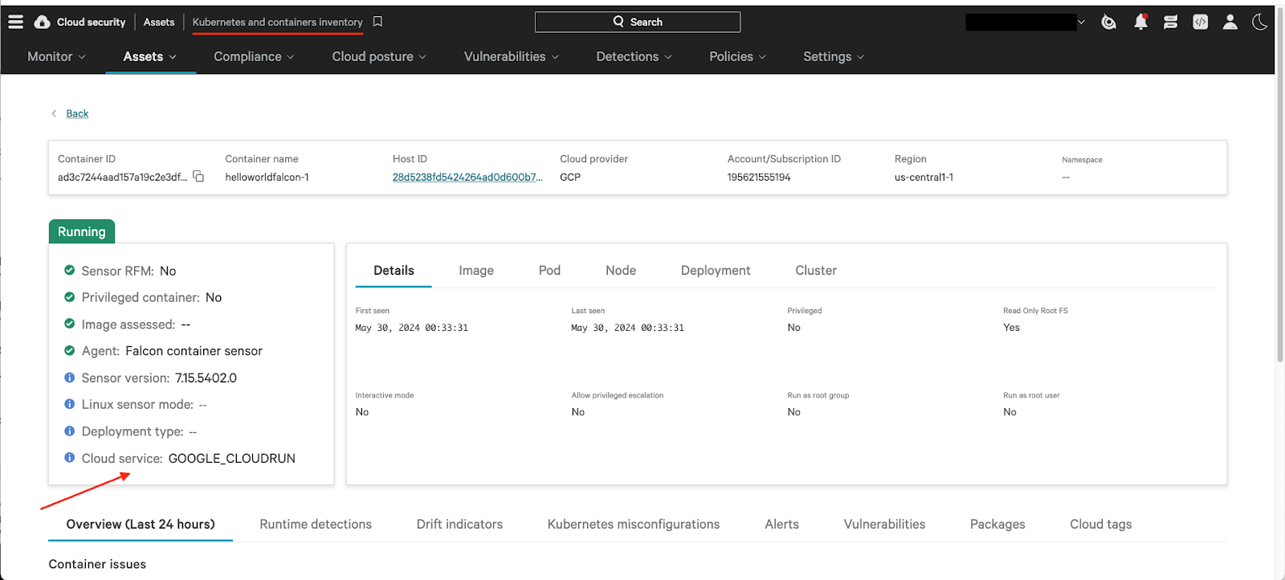Open Overview (Last 24 hours) tab
The width and height of the screenshot is (1285, 580).
point(141,525)
